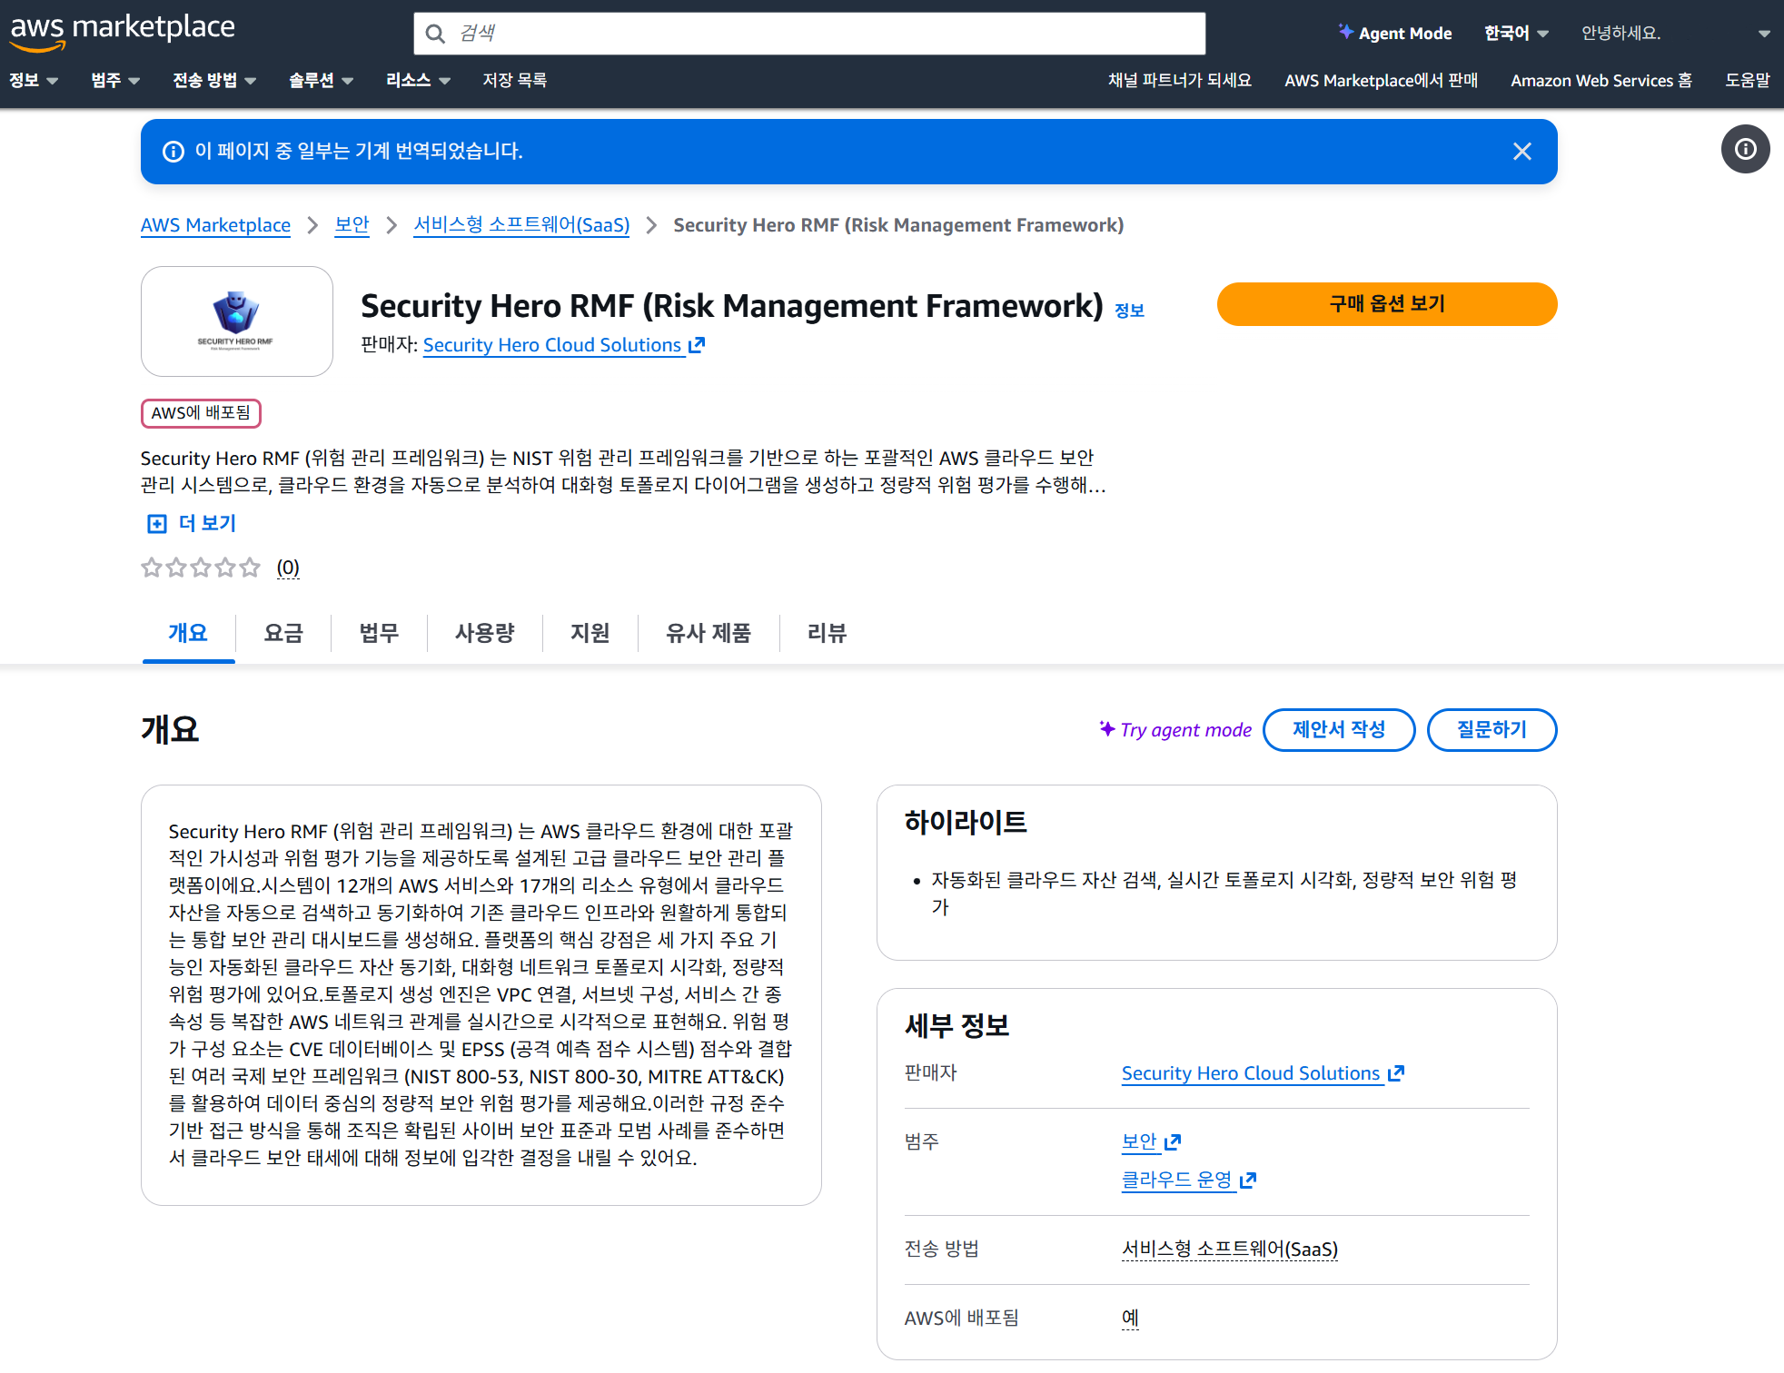Click the Agent Mode sparkle icon
Screen dimensions: 1784x1373
pyautogui.click(x=1345, y=32)
